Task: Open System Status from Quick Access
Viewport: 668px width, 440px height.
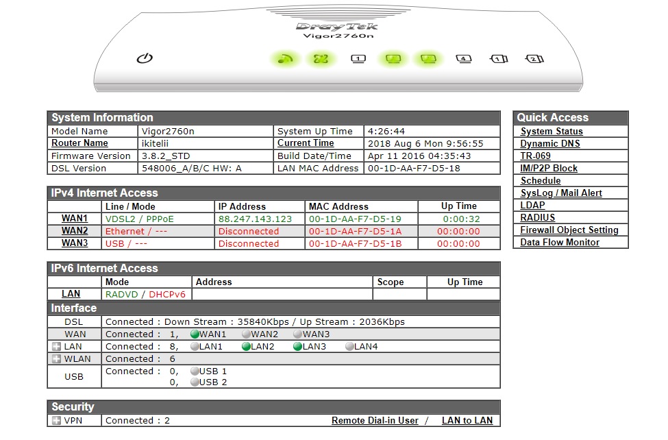Action: tap(552, 132)
